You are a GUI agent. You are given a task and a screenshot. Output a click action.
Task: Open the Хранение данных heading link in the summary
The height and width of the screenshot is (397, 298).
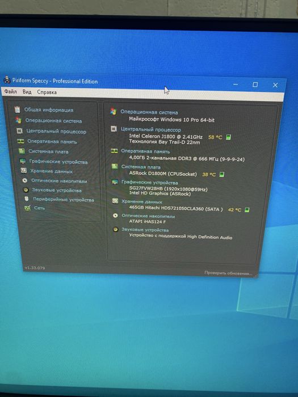(142, 201)
